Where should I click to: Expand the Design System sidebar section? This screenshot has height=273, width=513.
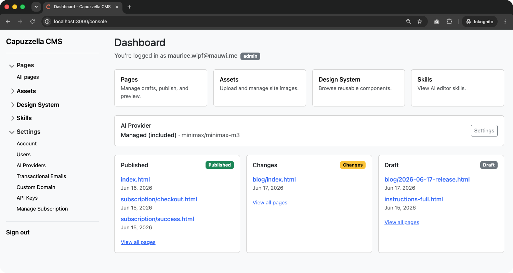coord(13,105)
